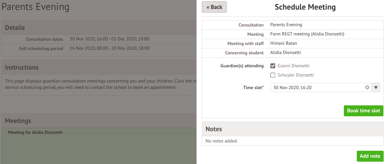
Task: Clear the selected time slot value
Action: click(367, 87)
